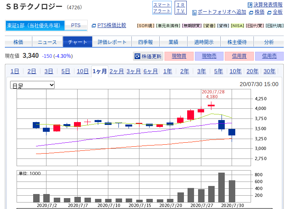Screen dimensions: 287x209
Task: Click the current price 3,340
Action: [x=31, y=56]
